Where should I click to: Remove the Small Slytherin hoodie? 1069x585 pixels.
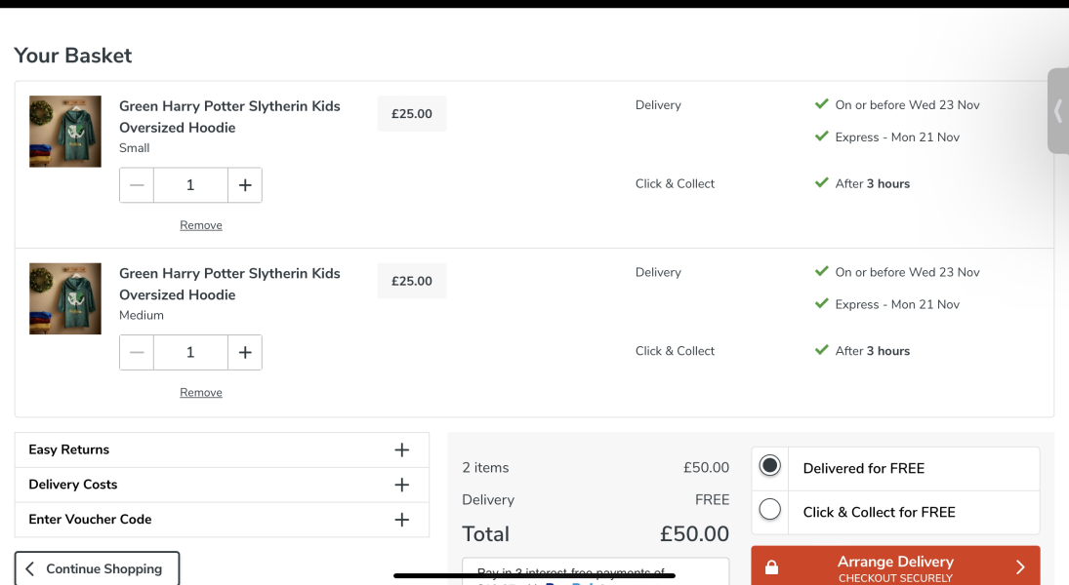click(201, 225)
